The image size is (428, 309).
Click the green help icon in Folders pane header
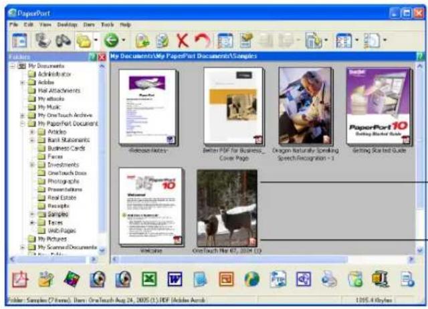coord(92,57)
